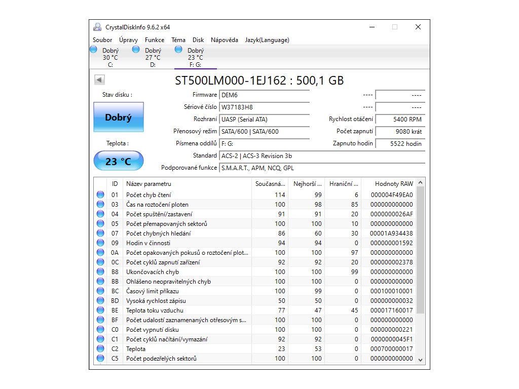Click scrollbar down arrow in attribute list
Image resolution: width=519 pixels, height=389 pixels.
(420, 359)
